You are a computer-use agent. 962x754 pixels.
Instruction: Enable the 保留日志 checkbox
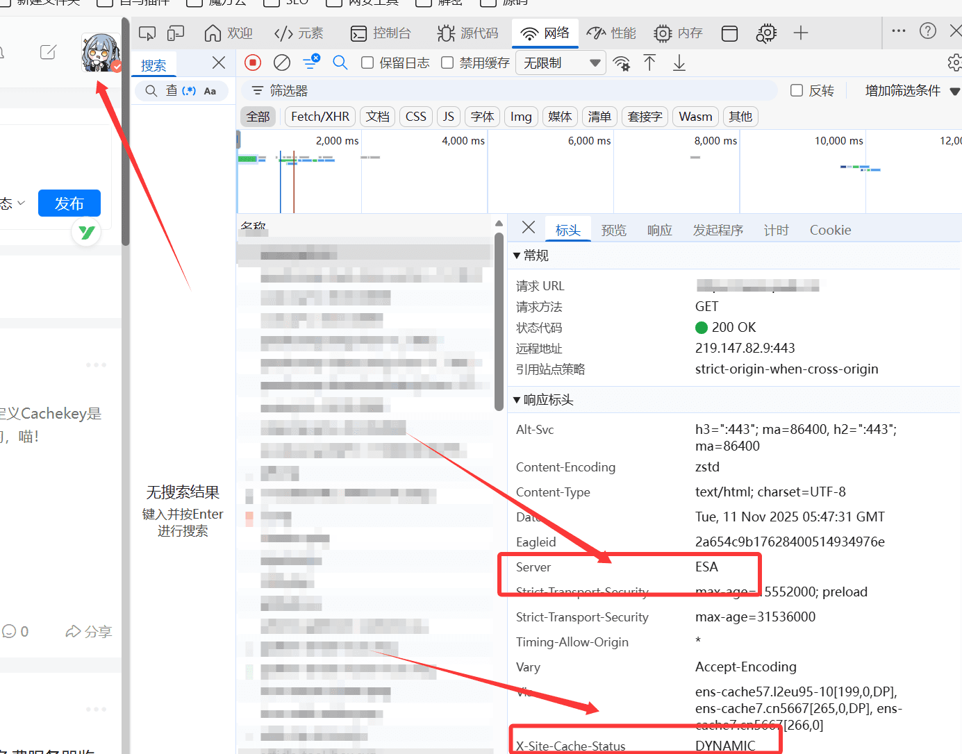click(368, 63)
